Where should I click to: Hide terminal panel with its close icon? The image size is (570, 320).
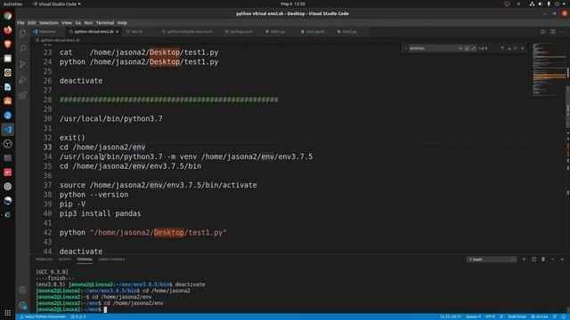coord(562,260)
